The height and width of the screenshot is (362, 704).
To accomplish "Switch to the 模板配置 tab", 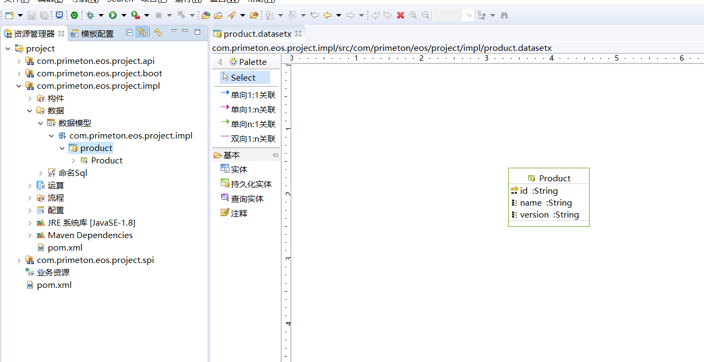I will [97, 34].
